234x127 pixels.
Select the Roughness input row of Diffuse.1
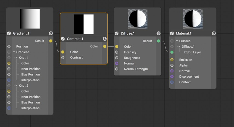tap(138, 58)
